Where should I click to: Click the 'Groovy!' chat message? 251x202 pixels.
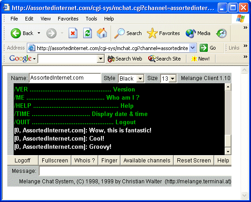pyautogui.click(x=63, y=147)
